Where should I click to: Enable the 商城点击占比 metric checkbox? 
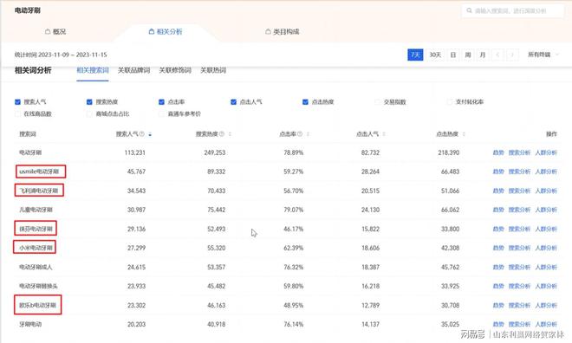point(89,113)
